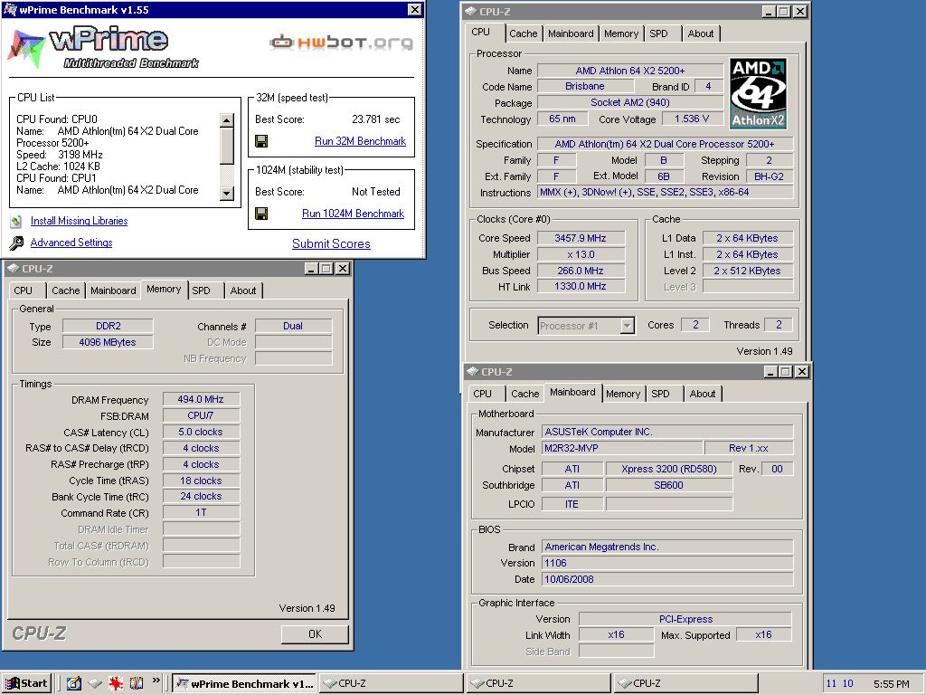
Task: Switch to Mainboard tab in Memory CPU-Z window
Action: [x=113, y=290]
